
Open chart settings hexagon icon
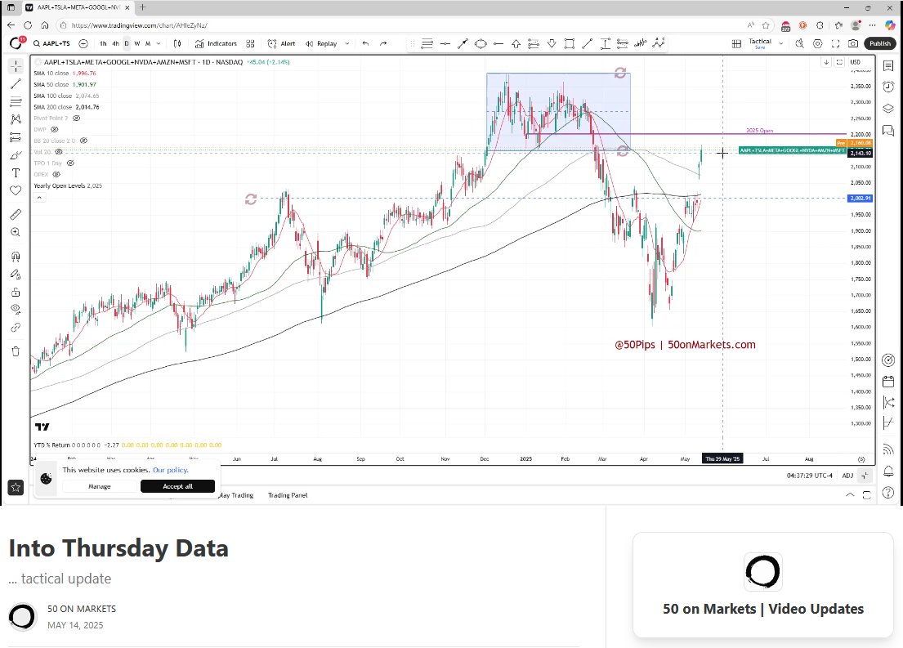pyautogui.click(x=818, y=44)
